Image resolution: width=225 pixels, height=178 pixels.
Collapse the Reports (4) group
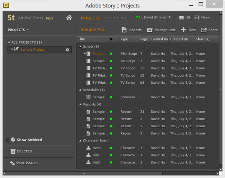[80, 104]
